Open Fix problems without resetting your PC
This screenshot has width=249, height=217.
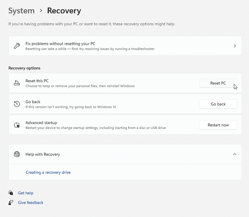[x=125, y=46]
